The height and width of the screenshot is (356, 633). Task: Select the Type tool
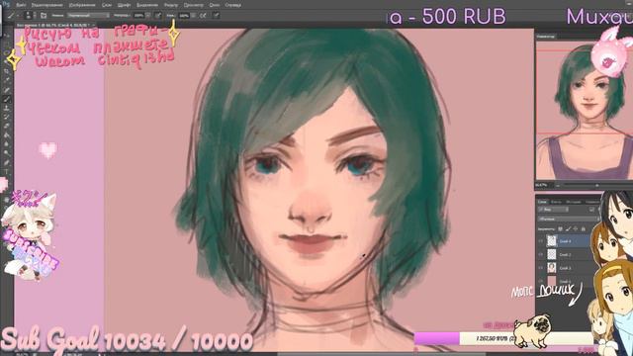coord(7,171)
